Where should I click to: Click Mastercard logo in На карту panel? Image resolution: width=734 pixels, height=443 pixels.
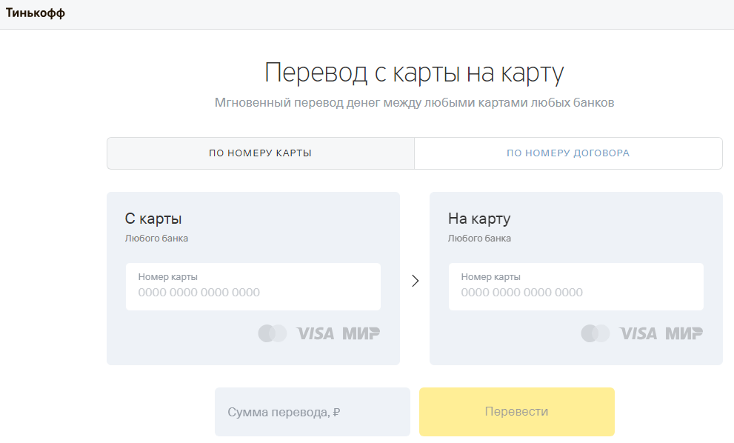pyautogui.click(x=595, y=333)
